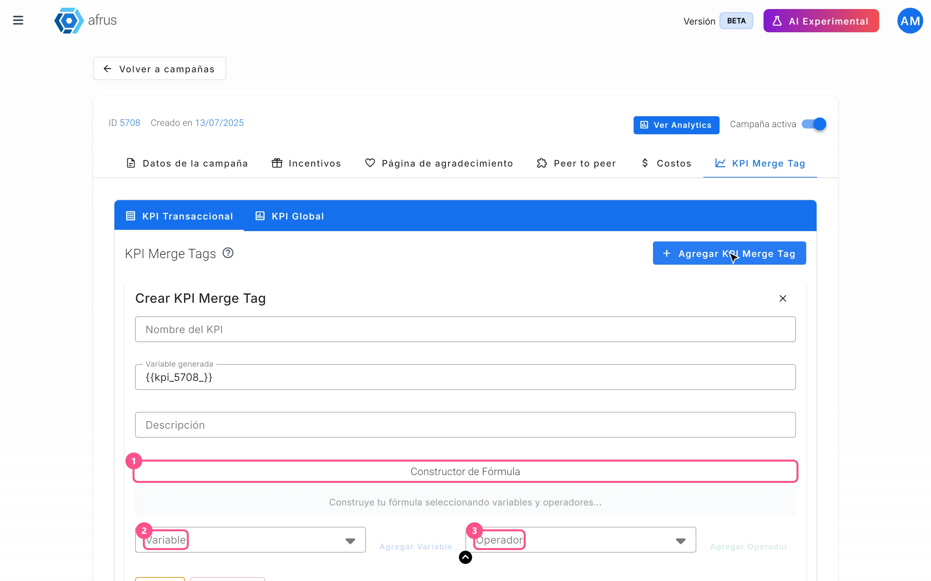This screenshot has height=581, width=931.
Task: Switch to KPI Global sub-tab
Action: (290, 216)
